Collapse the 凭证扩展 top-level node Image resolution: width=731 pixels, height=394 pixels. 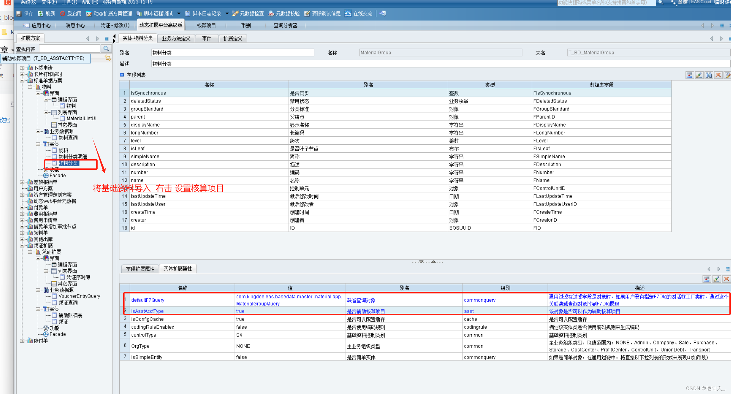(x=22, y=246)
